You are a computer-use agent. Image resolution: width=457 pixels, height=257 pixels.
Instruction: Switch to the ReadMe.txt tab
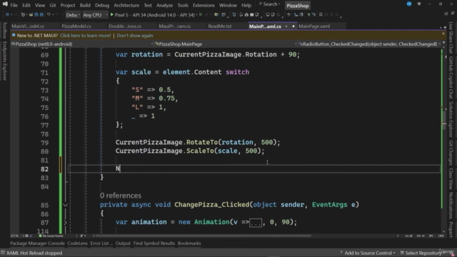[x=220, y=26]
